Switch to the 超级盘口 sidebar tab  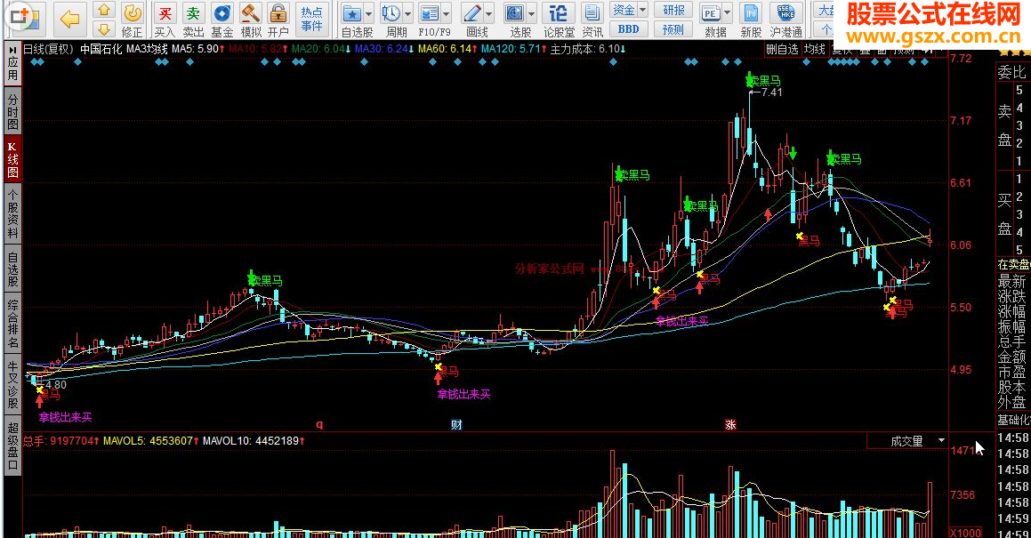point(12,446)
